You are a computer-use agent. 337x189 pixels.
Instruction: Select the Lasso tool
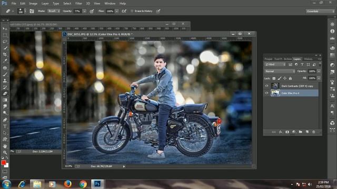(x=5, y=41)
